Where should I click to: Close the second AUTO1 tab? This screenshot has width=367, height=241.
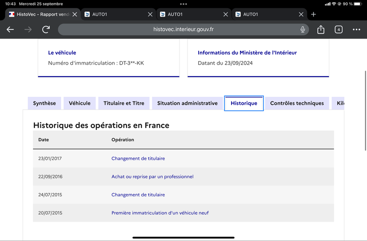tap(226, 15)
